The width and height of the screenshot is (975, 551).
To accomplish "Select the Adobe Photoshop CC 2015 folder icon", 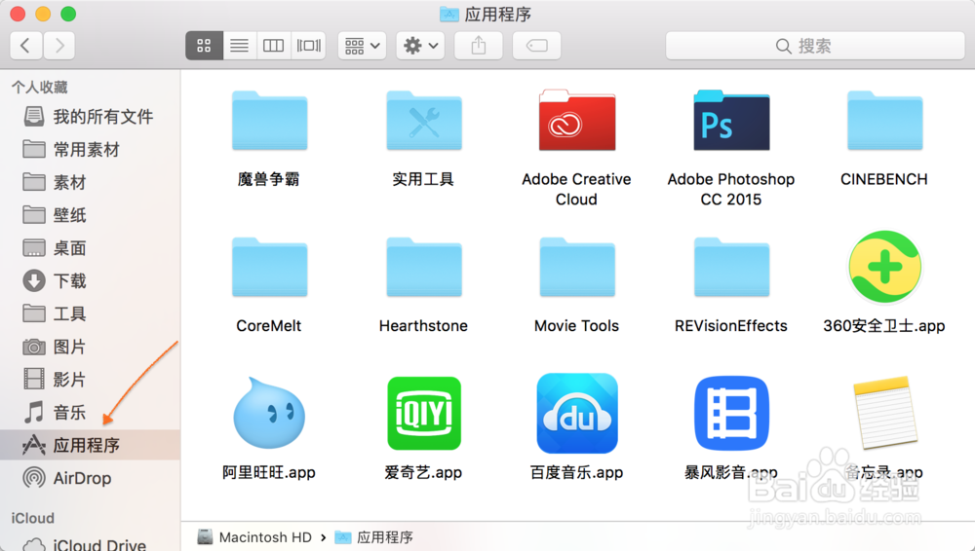I will click(x=731, y=121).
